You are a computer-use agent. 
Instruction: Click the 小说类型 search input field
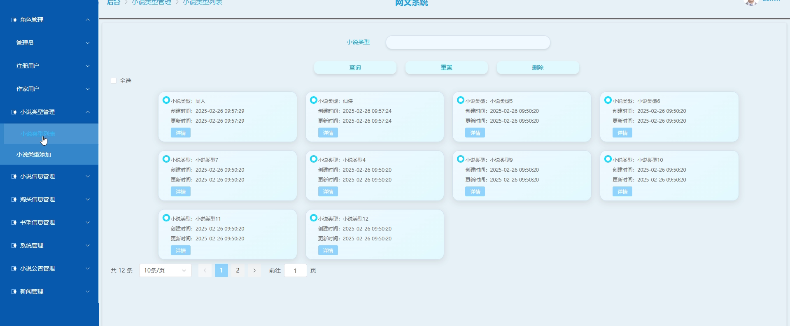click(468, 42)
